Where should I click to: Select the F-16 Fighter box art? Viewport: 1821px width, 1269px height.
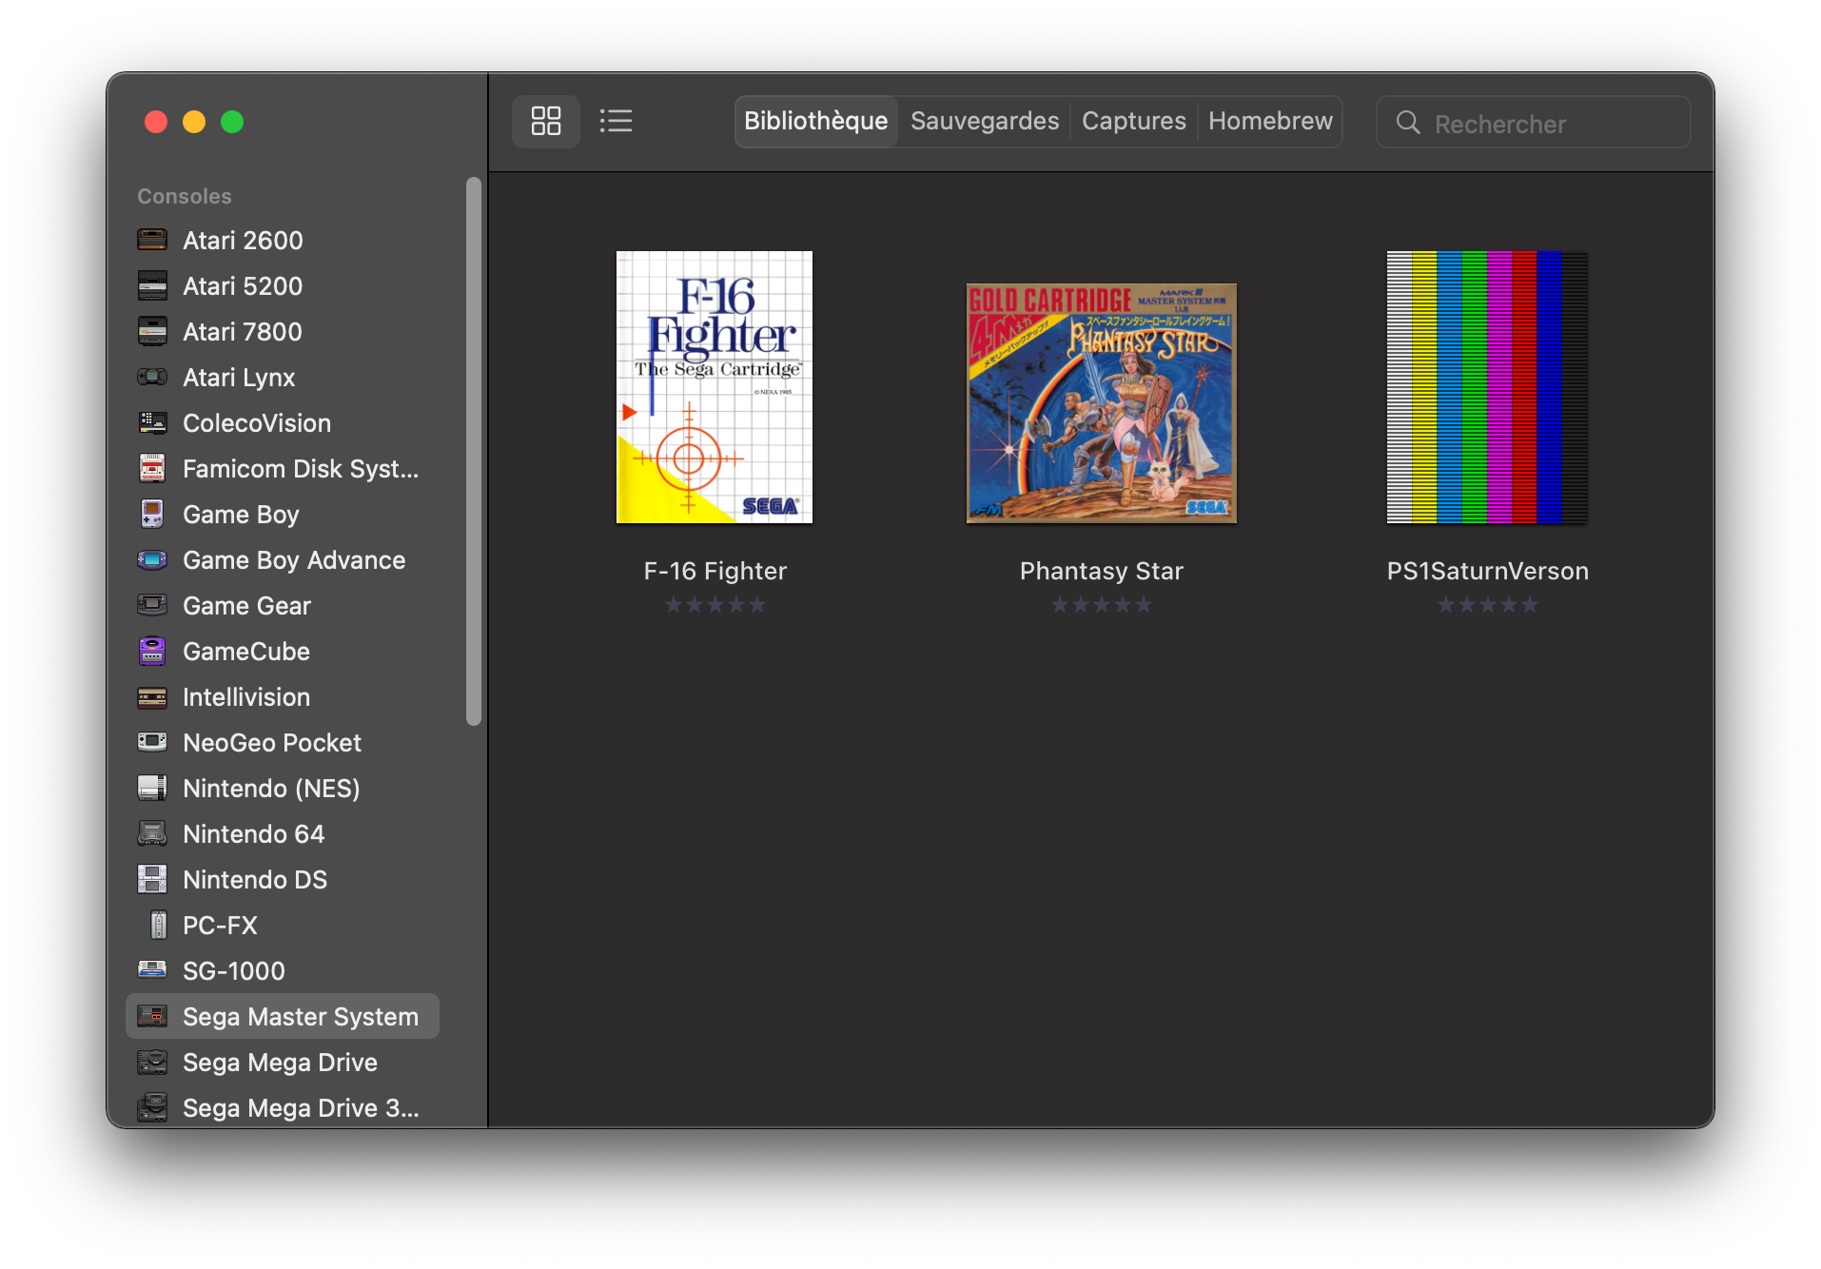pyautogui.click(x=715, y=387)
